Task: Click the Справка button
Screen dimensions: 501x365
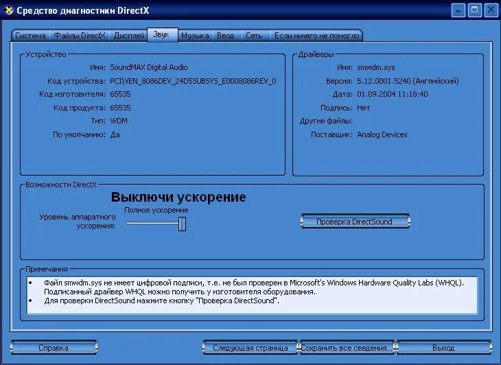Action: click(x=54, y=347)
